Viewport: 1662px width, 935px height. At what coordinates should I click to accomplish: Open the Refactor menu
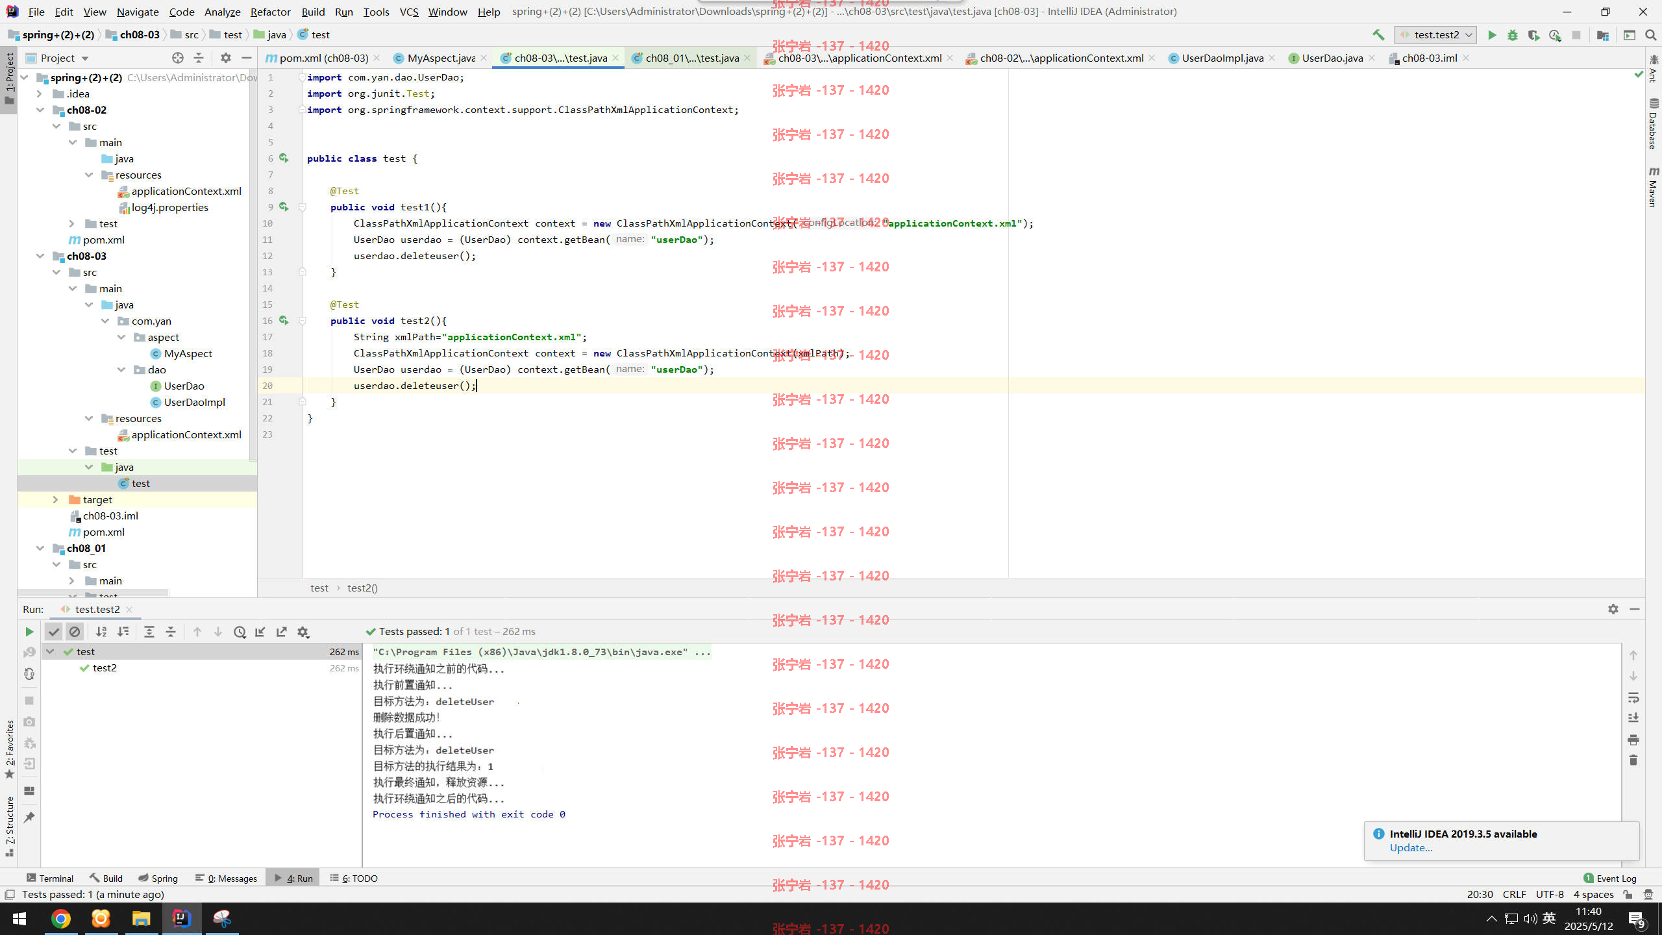[x=270, y=12]
